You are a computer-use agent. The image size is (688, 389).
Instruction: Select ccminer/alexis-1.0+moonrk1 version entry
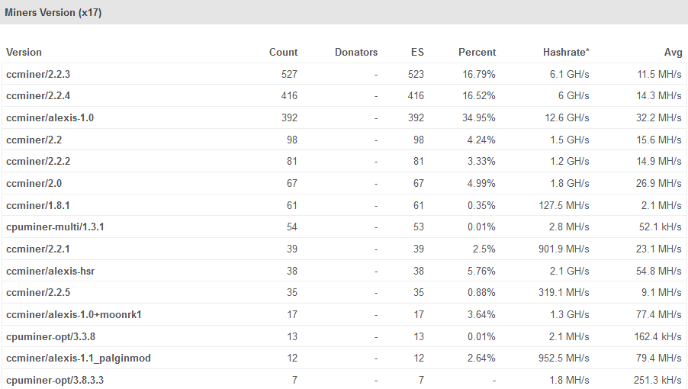point(74,315)
